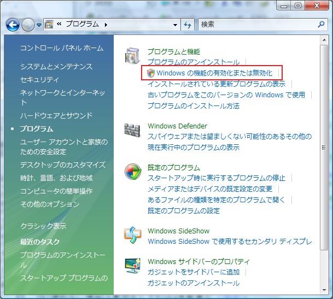Open the 既定のプログラム heading

(x=174, y=168)
